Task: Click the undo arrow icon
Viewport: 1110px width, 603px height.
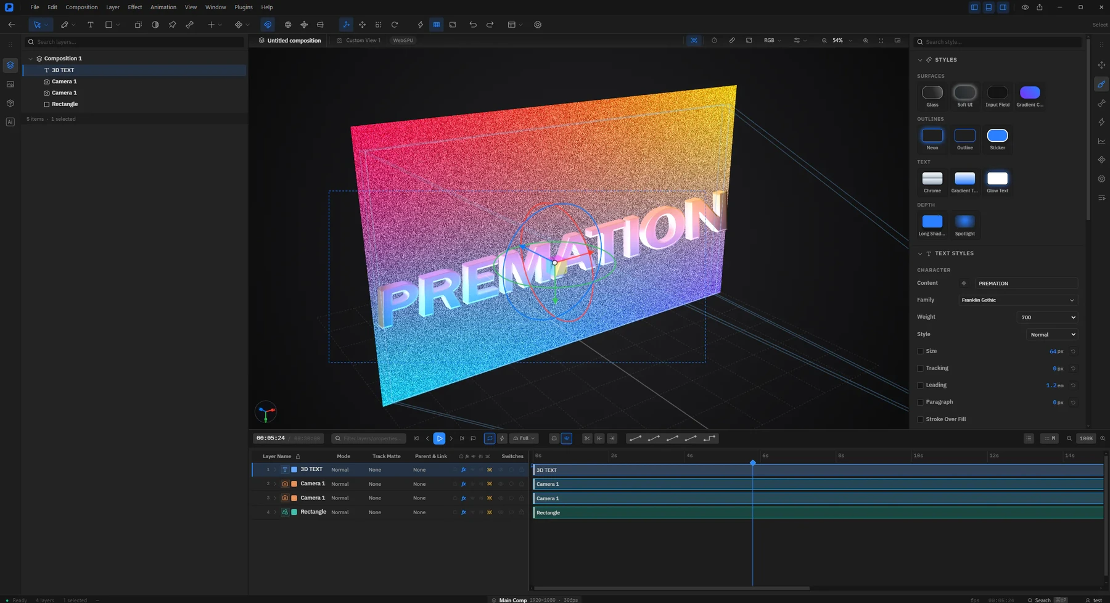Action: pyautogui.click(x=473, y=25)
